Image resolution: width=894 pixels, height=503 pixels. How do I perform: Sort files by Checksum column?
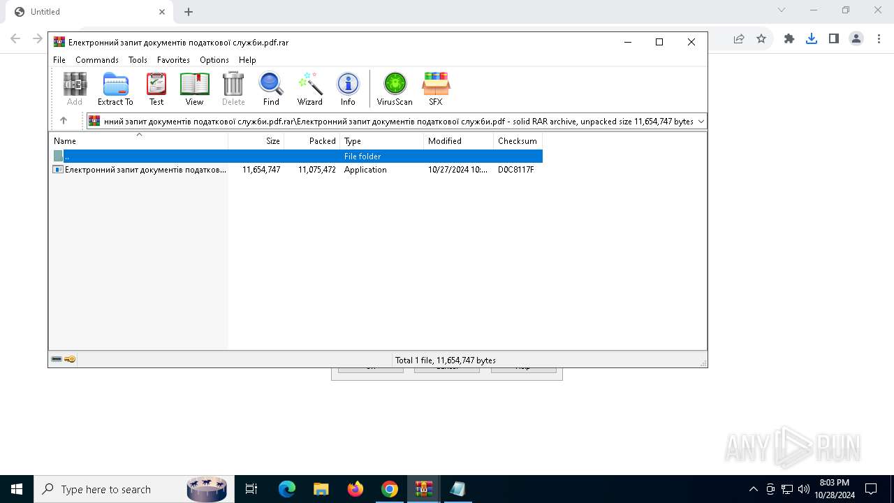(x=518, y=141)
